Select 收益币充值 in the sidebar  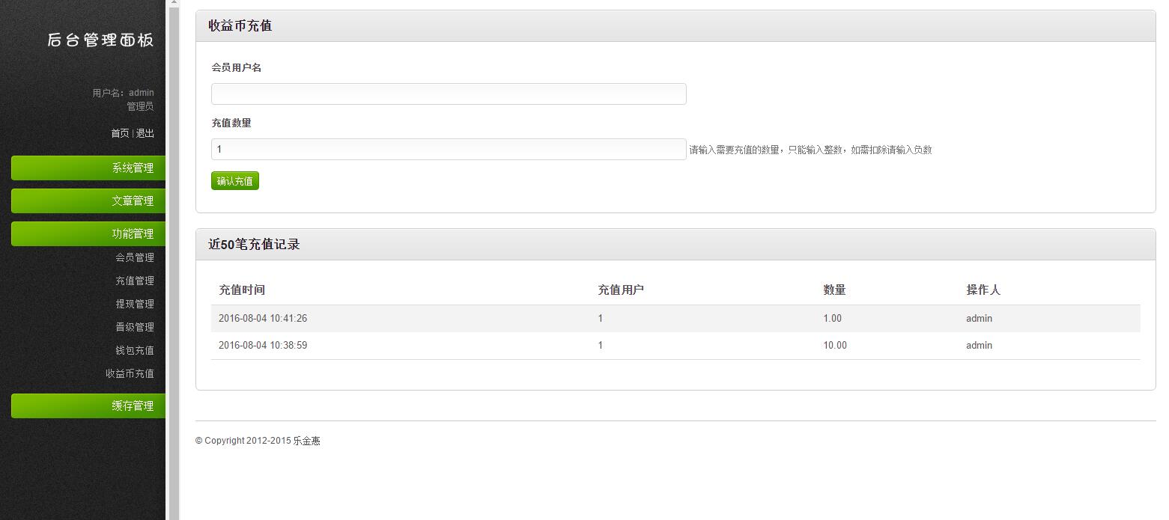click(x=130, y=374)
